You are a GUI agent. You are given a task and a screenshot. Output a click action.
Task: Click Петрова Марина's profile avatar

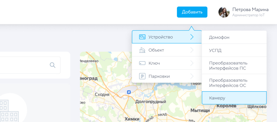[x=224, y=12]
